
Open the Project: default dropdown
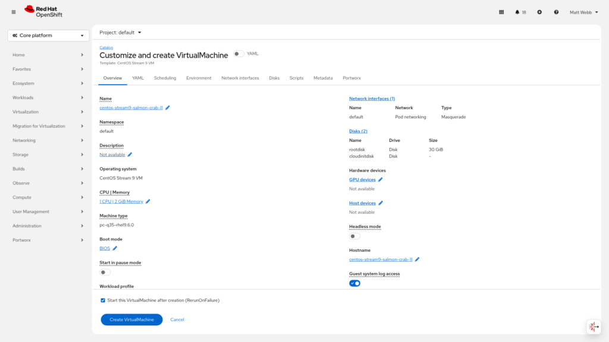pyautogui.click(x=121, y=33)
